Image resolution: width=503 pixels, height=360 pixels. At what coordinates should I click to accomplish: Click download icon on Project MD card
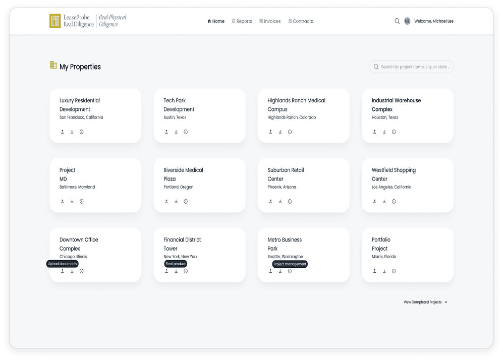point(72,201)
